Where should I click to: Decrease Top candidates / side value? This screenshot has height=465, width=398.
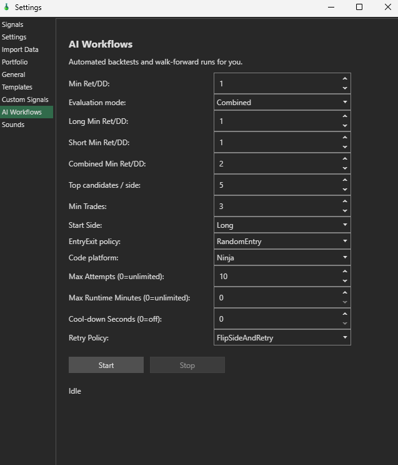click(x=345, y=190)
